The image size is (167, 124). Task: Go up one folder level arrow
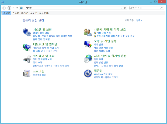point(17,8)
